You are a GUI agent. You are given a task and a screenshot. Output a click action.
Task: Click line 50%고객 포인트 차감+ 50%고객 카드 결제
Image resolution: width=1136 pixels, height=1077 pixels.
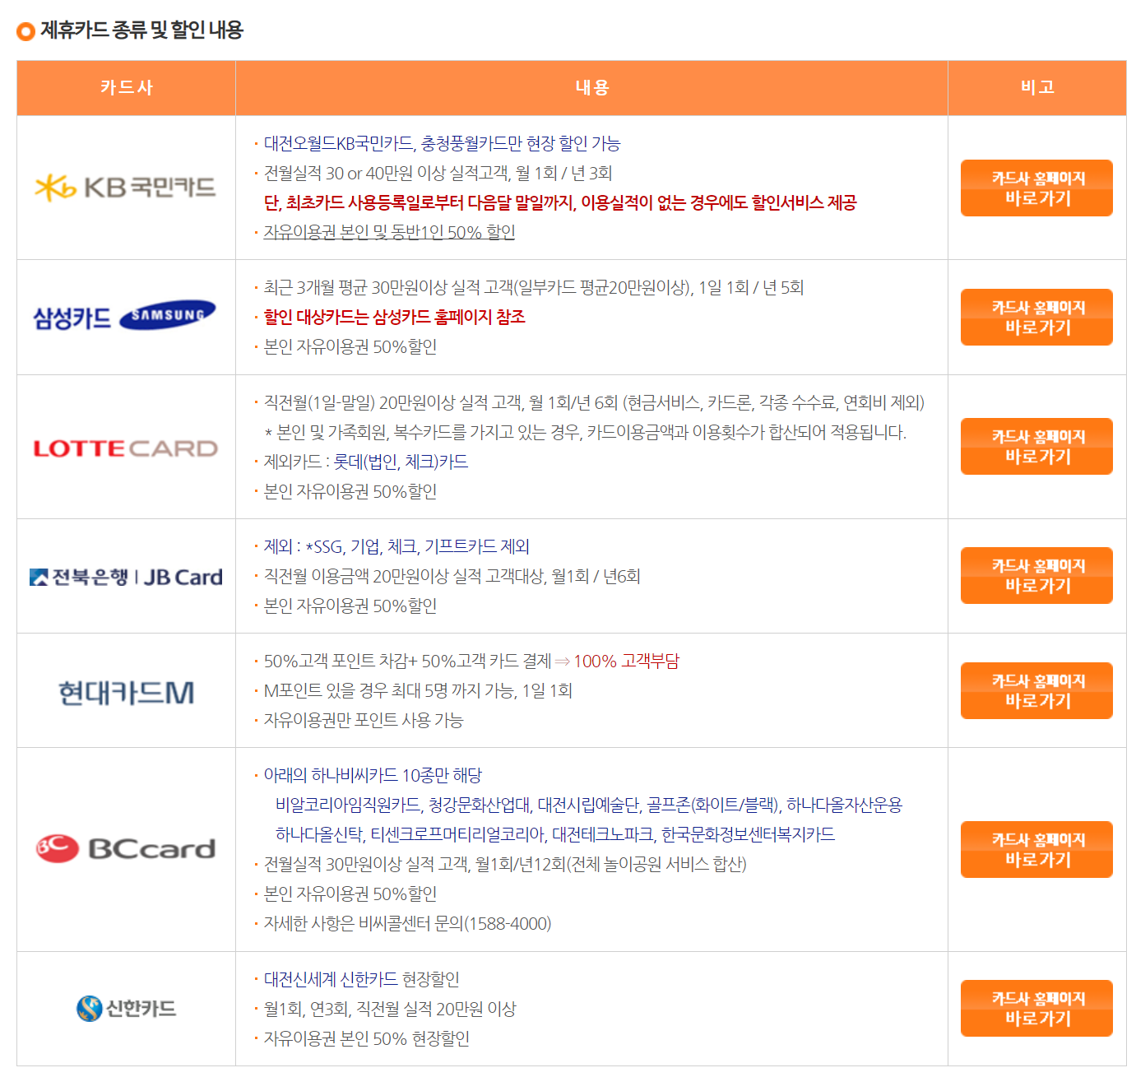[x=471, y=661]
